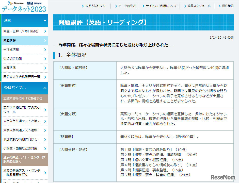Open 過去の共通テスト・センター試験問題を解く link

(x=22, y=173)
